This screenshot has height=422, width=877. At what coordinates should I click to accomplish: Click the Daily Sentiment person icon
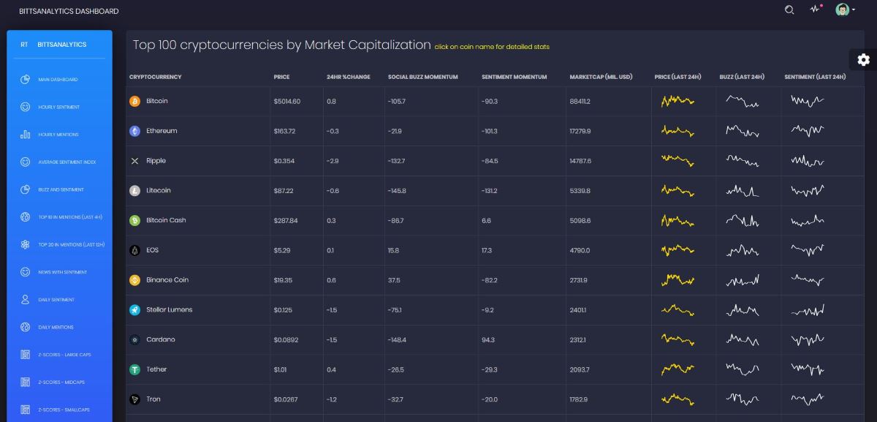click(25, 300)
